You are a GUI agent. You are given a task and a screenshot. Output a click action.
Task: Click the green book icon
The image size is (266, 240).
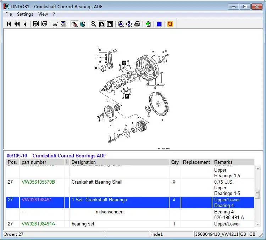click(148, 24)
